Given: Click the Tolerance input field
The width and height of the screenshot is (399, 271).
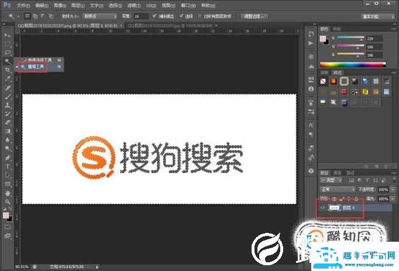Looking at the screenshot, I should coord(141,16).
